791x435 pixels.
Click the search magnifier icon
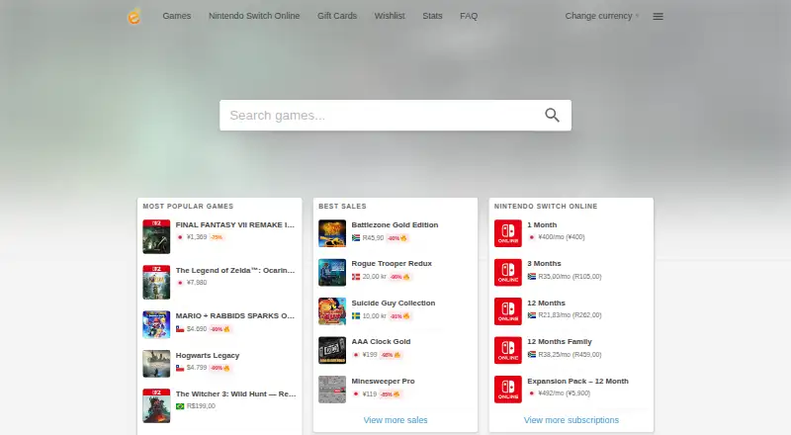click(552, 115)
